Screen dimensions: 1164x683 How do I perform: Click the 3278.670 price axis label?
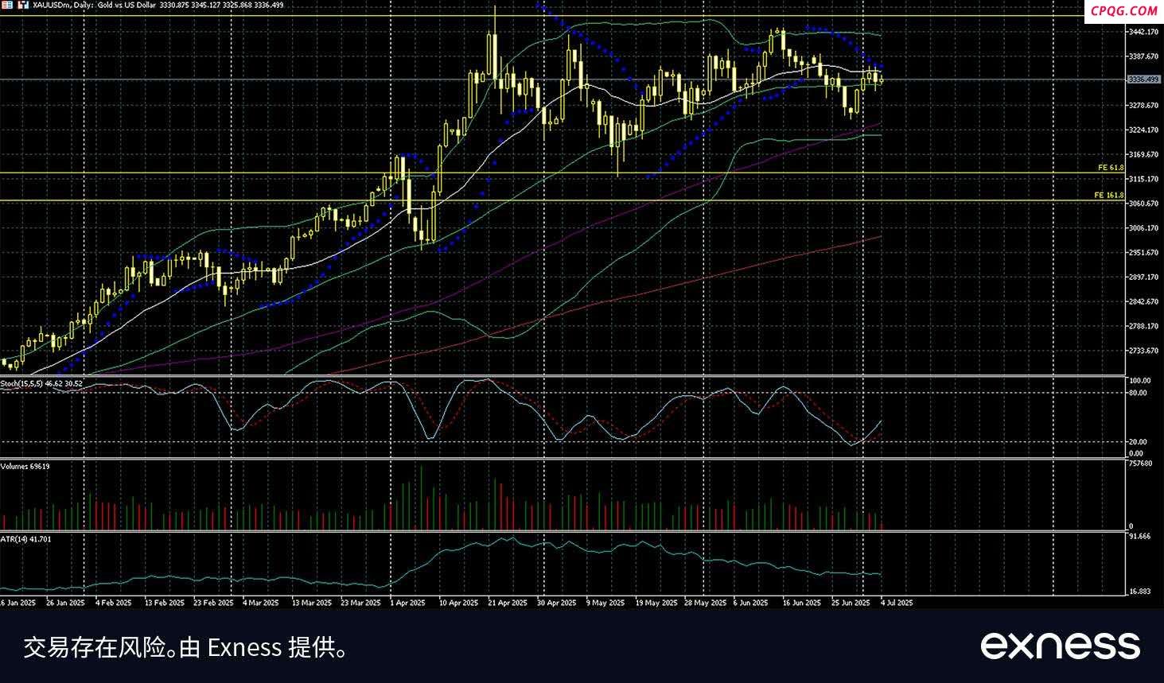pyautogui.click(x=1143, y=105)
